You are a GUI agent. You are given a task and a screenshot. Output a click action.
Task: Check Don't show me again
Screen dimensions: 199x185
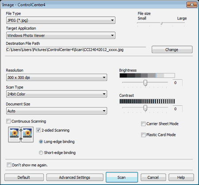coord(9,165)
